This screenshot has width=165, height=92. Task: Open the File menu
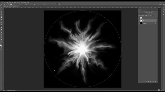tap(3, 2)
